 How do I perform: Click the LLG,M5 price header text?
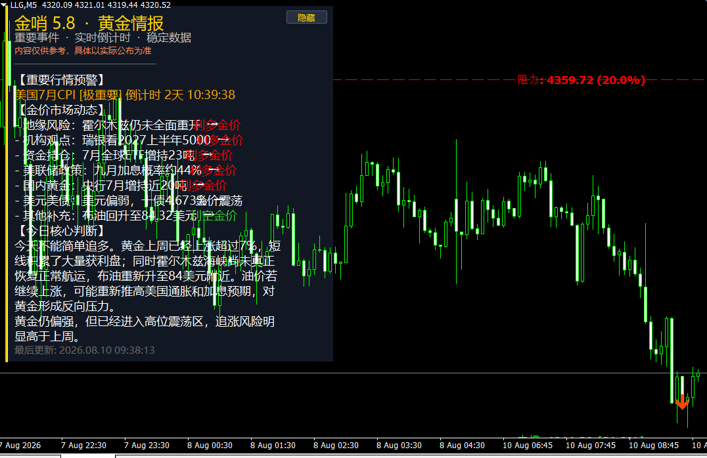click(x=91, y=5)
